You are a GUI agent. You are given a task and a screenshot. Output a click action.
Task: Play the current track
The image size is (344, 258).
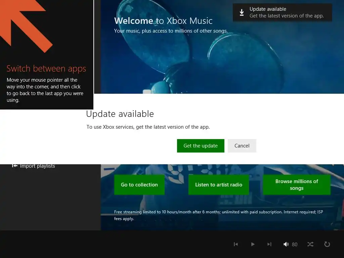pyautogui.click(x=253, y=244)
